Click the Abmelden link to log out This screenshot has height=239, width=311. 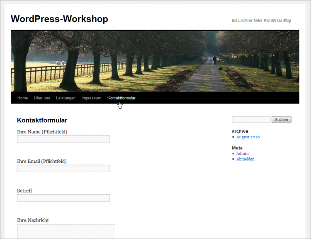[x=245, y=159]
